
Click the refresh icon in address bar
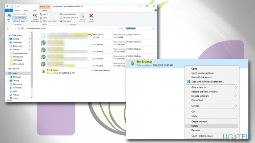point(122,29)
